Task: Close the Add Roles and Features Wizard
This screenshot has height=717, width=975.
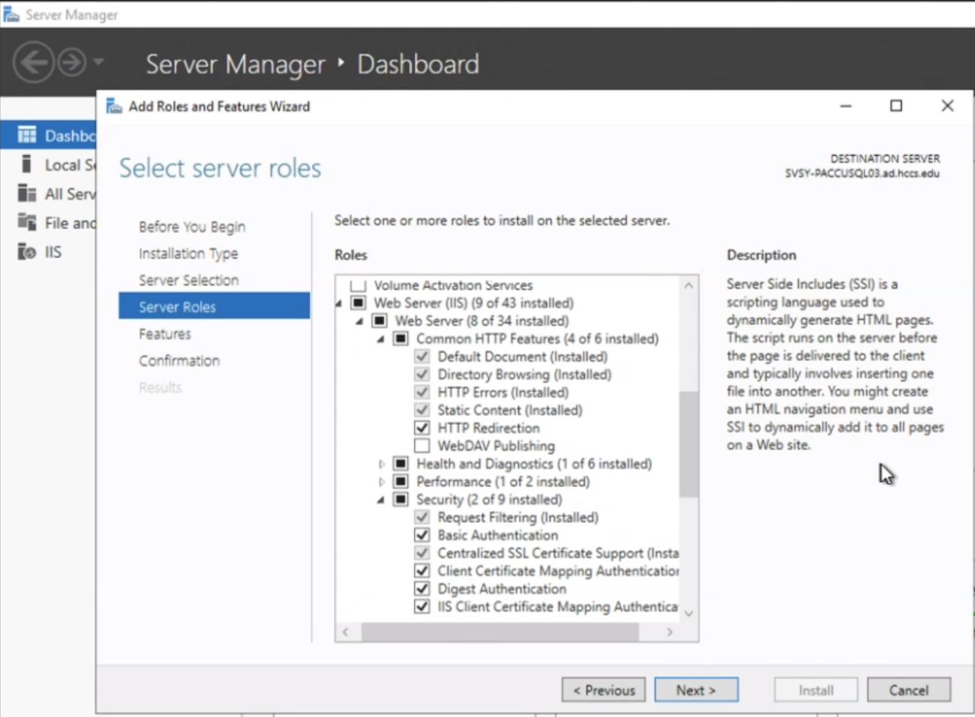Action: [947, 106]
